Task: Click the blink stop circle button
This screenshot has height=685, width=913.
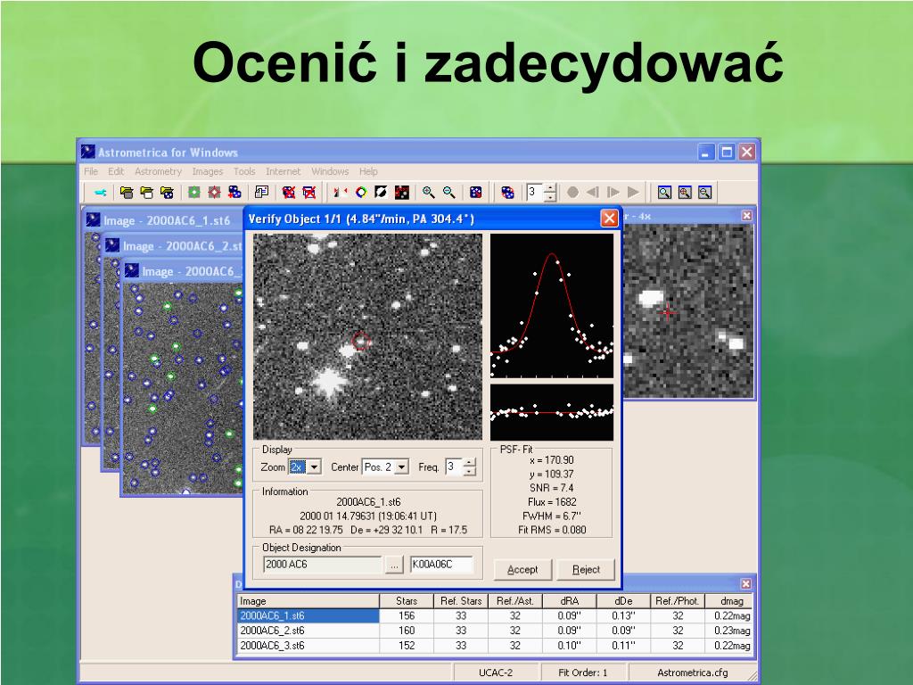Action: click(572, 193)
